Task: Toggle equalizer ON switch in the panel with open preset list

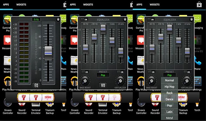Action: point(151,19)
